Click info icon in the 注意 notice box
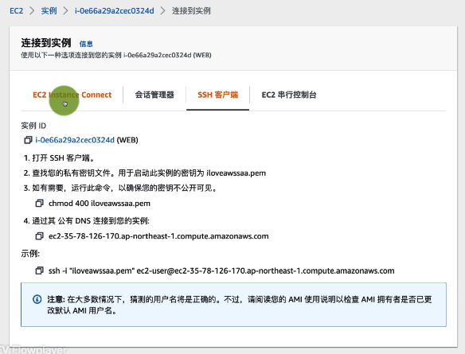Viewport: 465px width, 354px height. [x=37, y=299]
